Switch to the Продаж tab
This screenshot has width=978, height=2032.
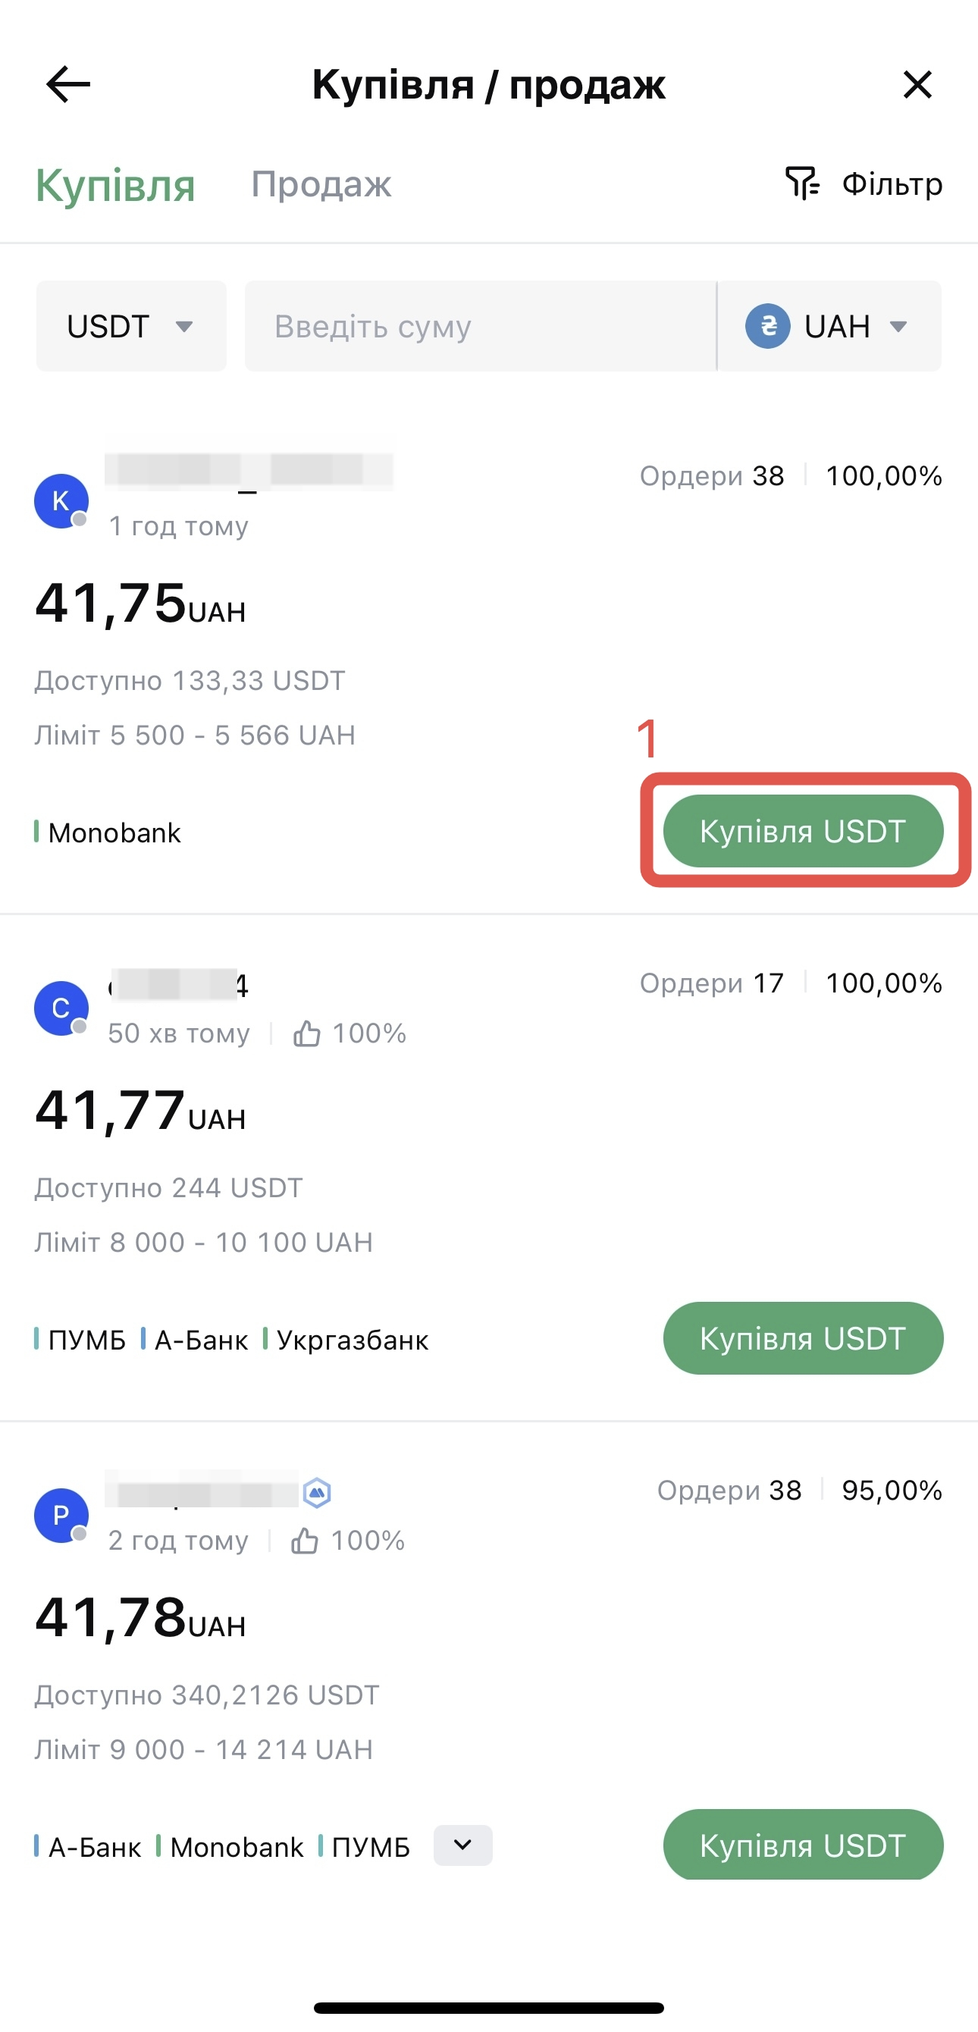(321, 183)
